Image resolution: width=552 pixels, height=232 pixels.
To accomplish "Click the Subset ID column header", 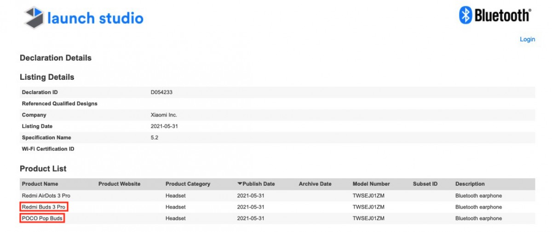I will tap(425, 184).
